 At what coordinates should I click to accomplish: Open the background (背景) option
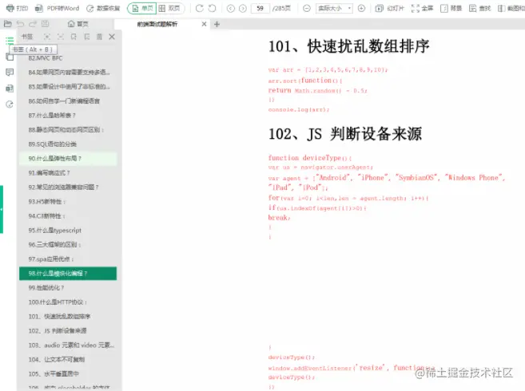click(451, 8)
